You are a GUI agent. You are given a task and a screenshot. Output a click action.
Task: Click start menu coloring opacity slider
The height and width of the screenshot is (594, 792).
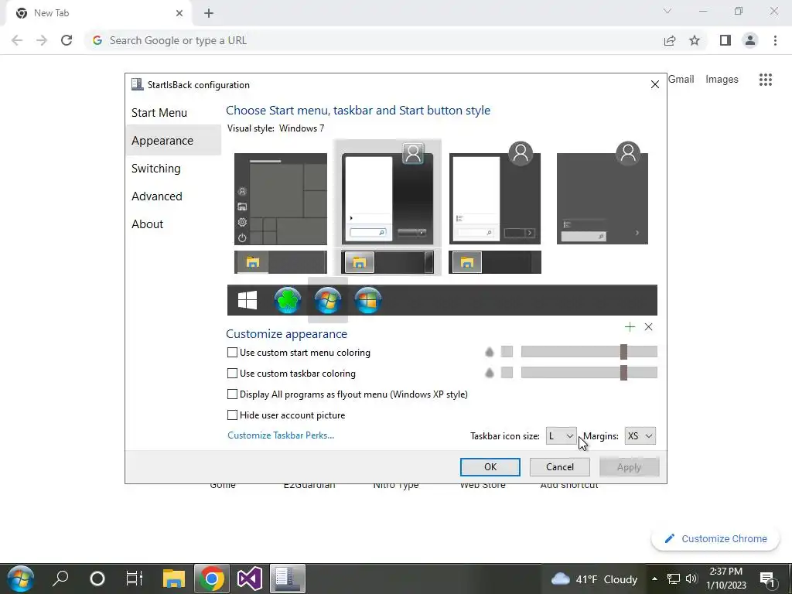pos(589,352)
